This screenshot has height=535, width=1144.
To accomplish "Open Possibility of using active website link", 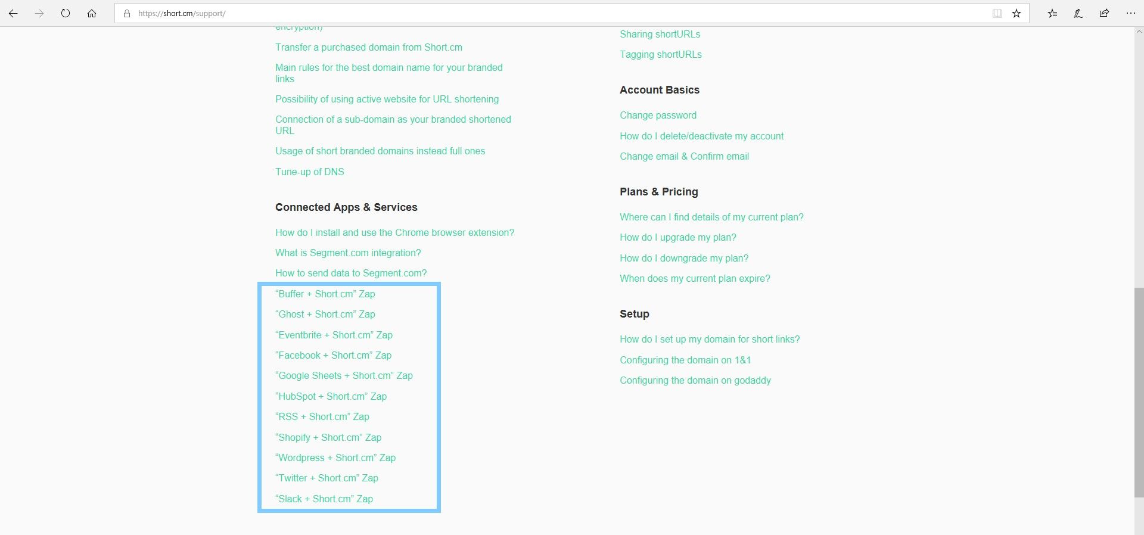I will click(387, 99).
